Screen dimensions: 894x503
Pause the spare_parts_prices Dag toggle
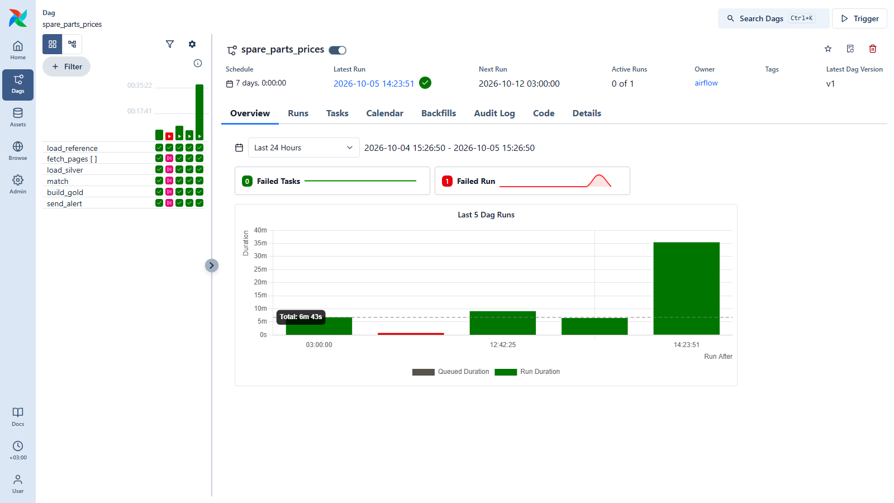coord(337,50)
